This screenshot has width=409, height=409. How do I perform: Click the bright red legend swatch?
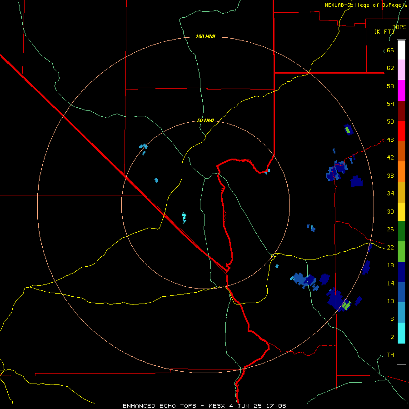(401, 131)
